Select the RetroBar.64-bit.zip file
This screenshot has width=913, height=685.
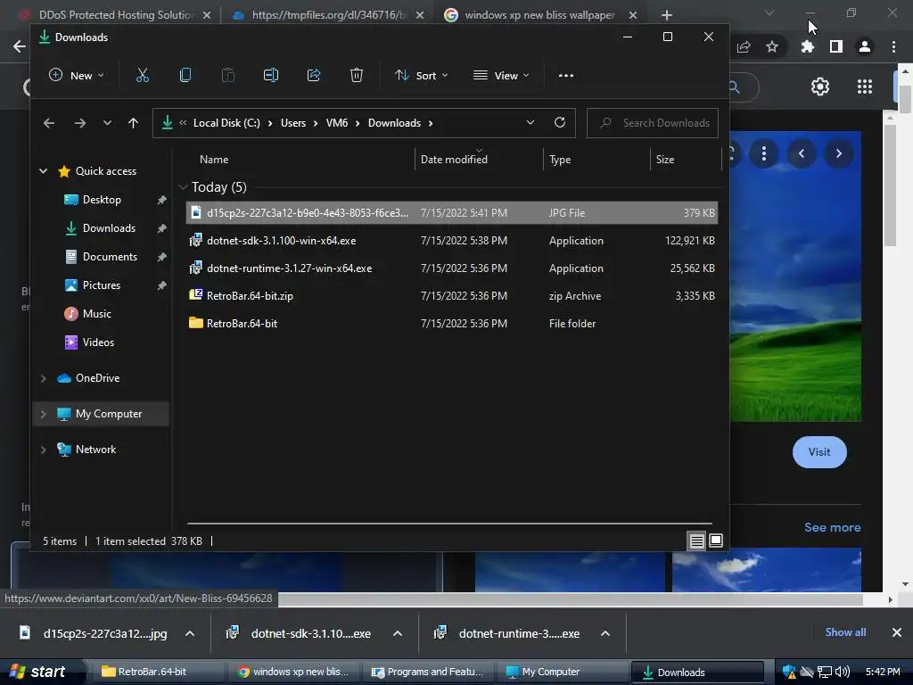pyautogui.click(x=452, y=296)
